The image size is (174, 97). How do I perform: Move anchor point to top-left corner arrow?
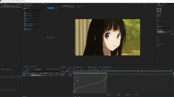157,9
